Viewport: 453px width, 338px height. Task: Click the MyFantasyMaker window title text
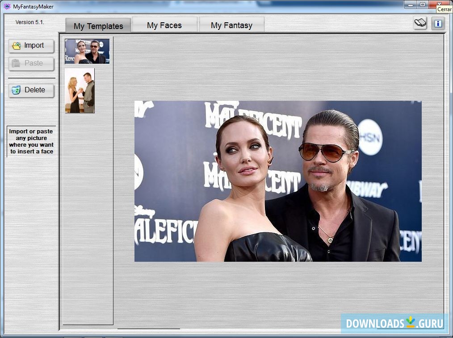tap(34, 6)
